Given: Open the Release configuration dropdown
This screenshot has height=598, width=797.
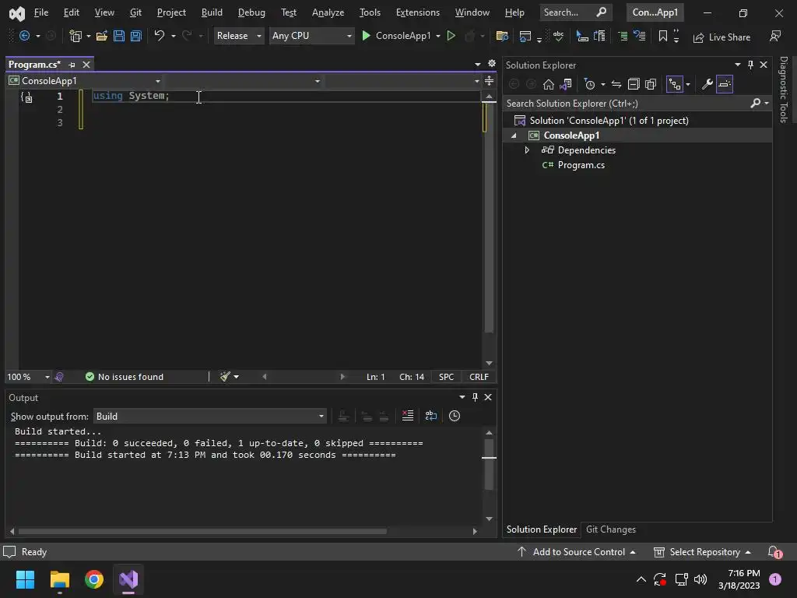Looking at the screenshot, I should pos(238,36).
